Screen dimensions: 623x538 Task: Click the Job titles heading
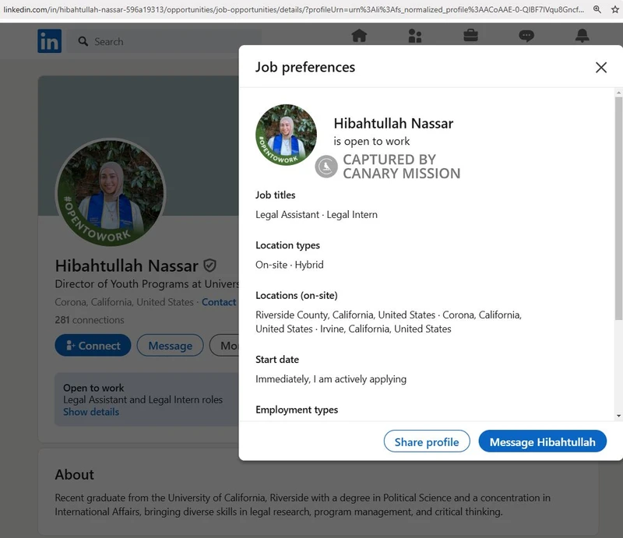point(276,195)
